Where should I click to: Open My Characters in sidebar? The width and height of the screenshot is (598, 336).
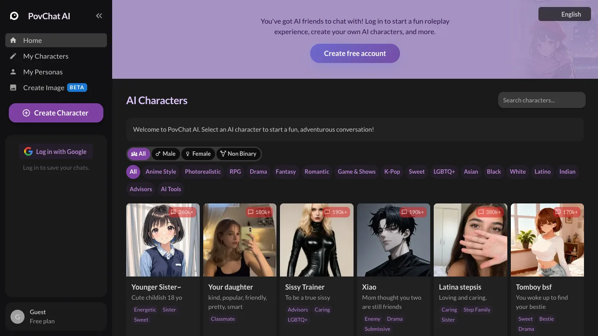56,56
